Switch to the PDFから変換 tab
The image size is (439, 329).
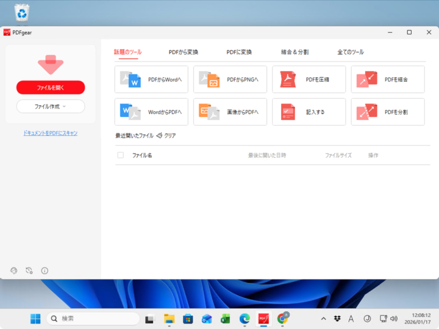coord(184,52)
